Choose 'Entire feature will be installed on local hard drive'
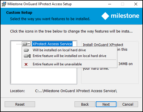143x112 pixels. (69, 56)
